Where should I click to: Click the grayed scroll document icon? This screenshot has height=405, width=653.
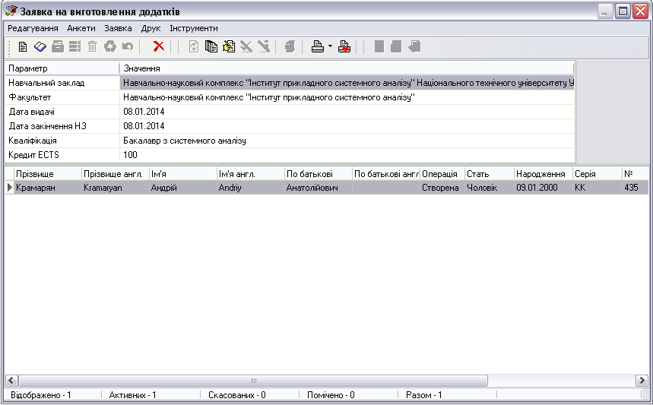click(290, 46)
